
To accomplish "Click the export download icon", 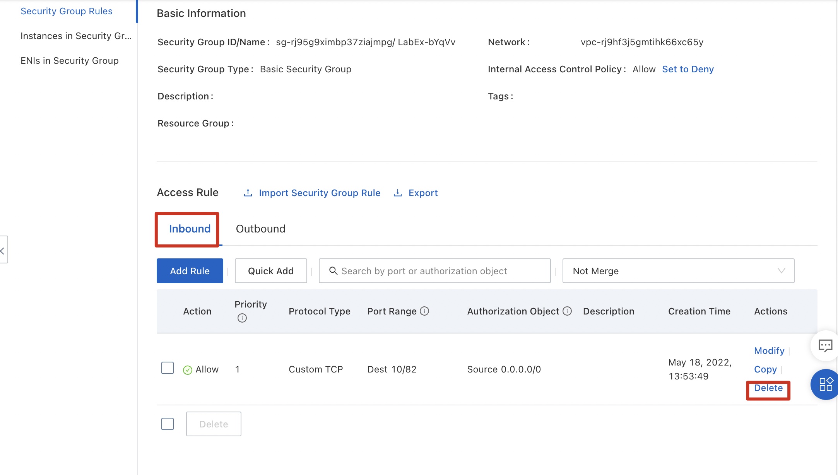I will coord(397,193).
